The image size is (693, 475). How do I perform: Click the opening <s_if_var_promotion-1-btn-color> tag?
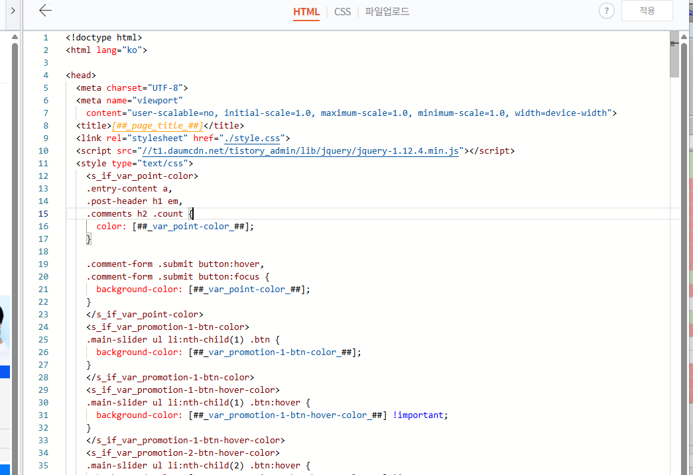pyautogui.click(x=168, y=327)
